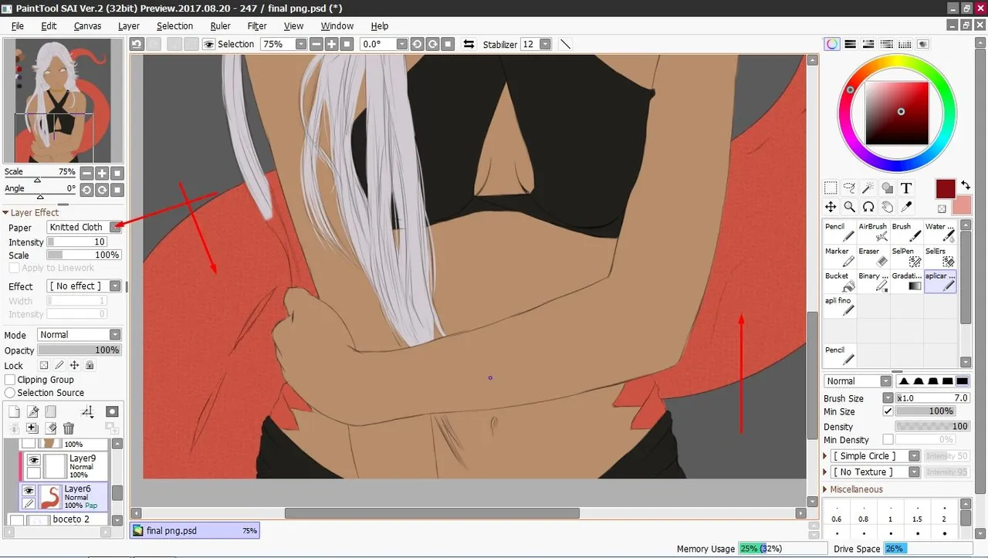Choose the Zoom magnifier tool

(x=849, y=207)
